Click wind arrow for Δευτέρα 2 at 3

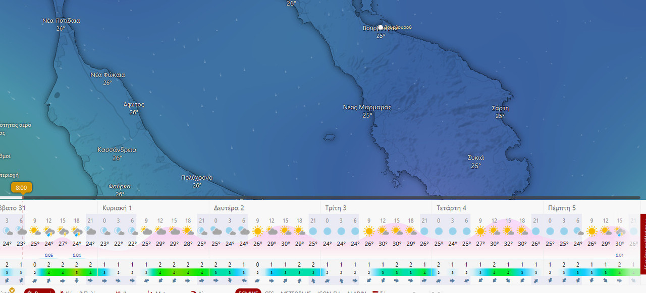pyautogui.click(x=230, y=280)
